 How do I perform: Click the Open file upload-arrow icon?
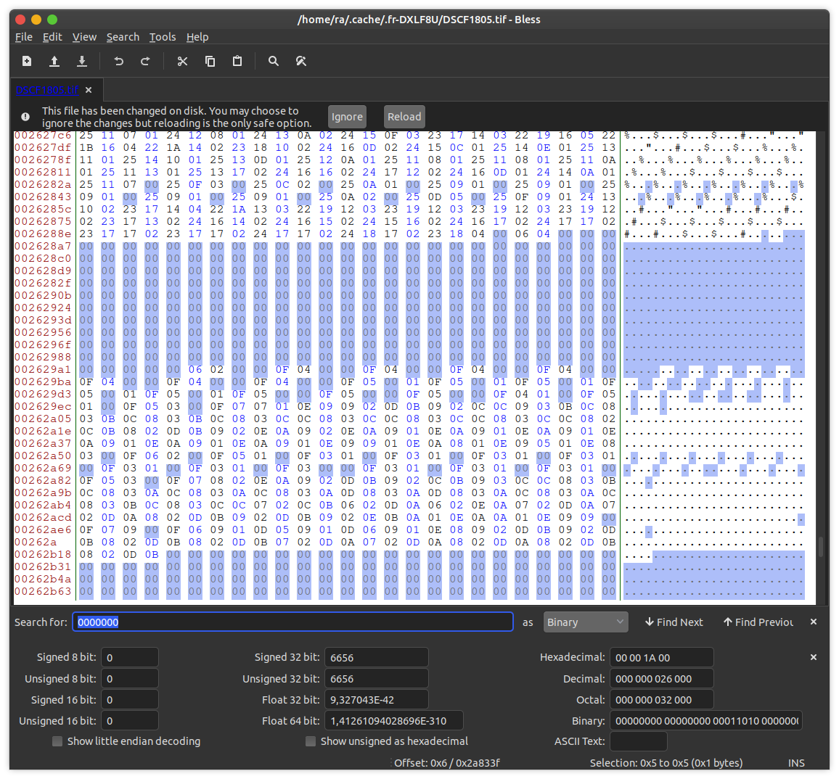54,61
